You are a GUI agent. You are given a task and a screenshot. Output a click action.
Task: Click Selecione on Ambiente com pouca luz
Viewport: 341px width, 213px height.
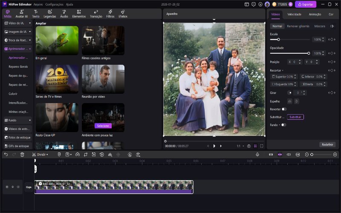103,126
